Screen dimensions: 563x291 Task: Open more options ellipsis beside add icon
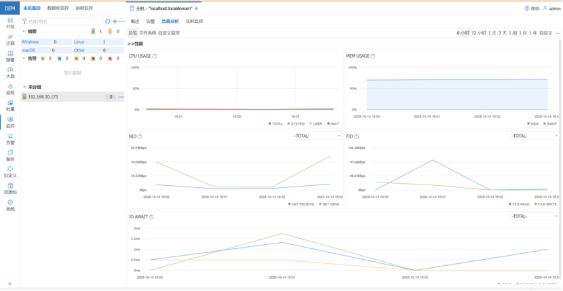coord(121,22)
